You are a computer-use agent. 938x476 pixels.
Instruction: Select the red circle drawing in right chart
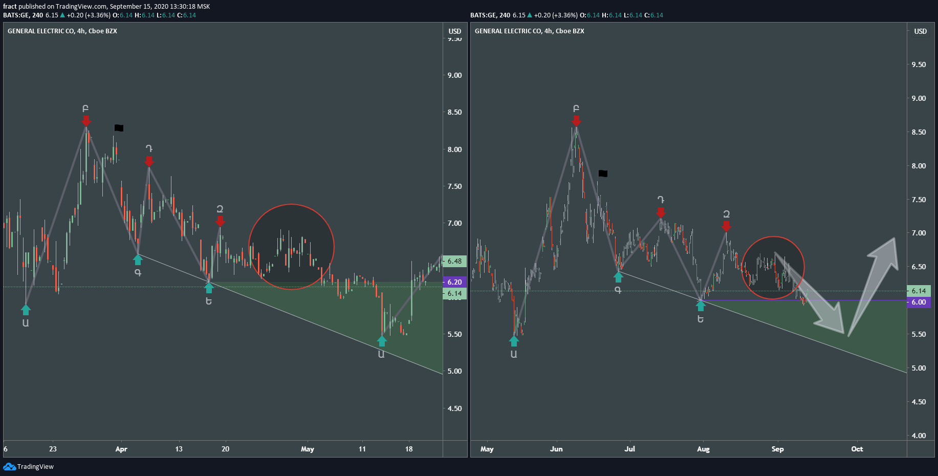pos(773,268)
